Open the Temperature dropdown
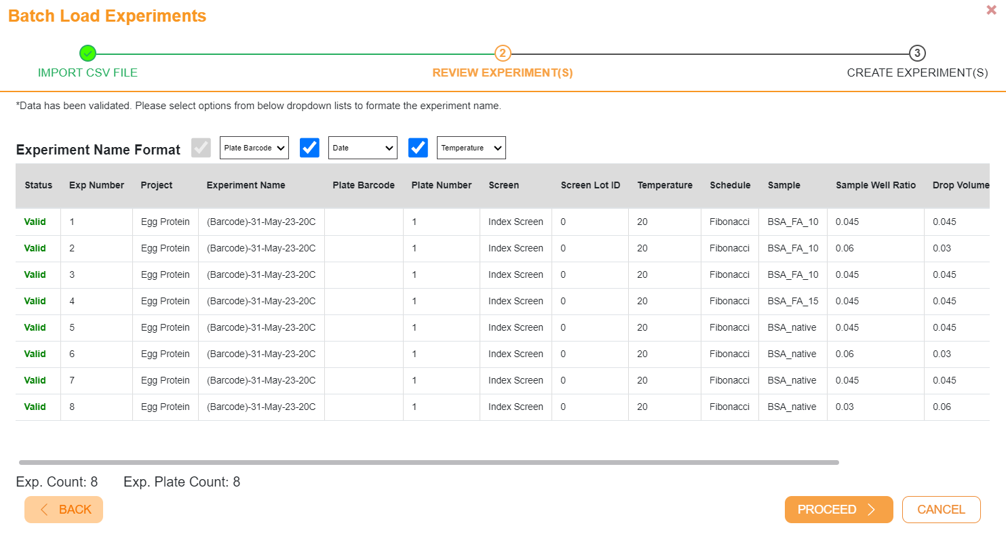This screenshot has height=534, width=1006. click(x=471, y=147)
